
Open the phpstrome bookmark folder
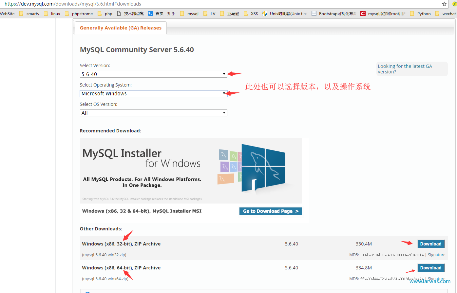pyautogui.click(x=79, y=13)
